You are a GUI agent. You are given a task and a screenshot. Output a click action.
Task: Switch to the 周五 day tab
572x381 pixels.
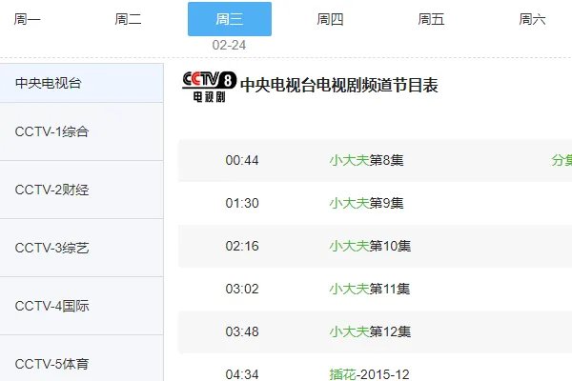(431, 19)
